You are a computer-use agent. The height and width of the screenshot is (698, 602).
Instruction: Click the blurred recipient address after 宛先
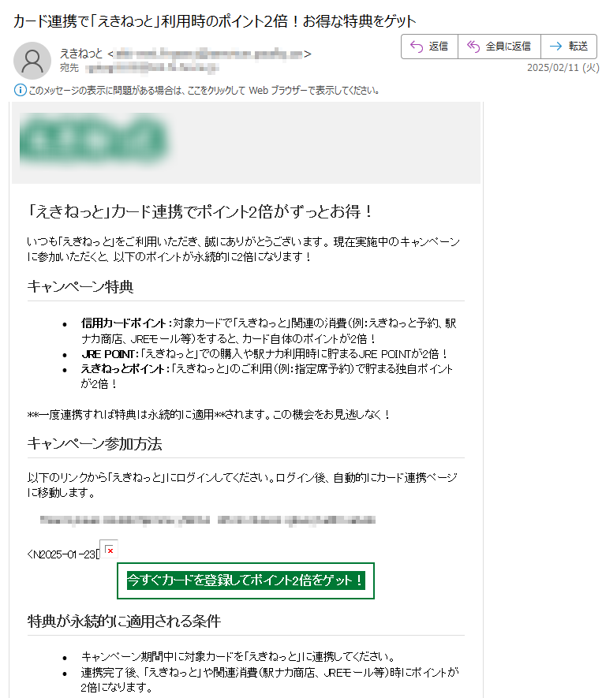(151, 68)
